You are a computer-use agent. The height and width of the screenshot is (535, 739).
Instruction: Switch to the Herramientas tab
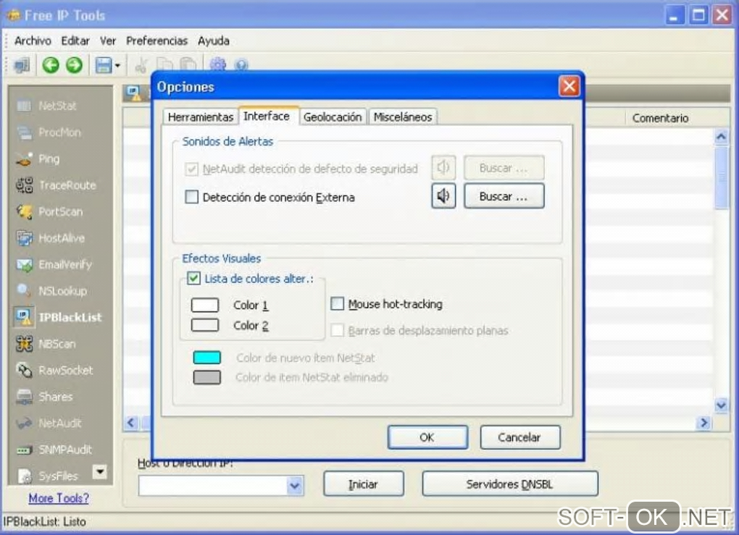pos(201,117)
